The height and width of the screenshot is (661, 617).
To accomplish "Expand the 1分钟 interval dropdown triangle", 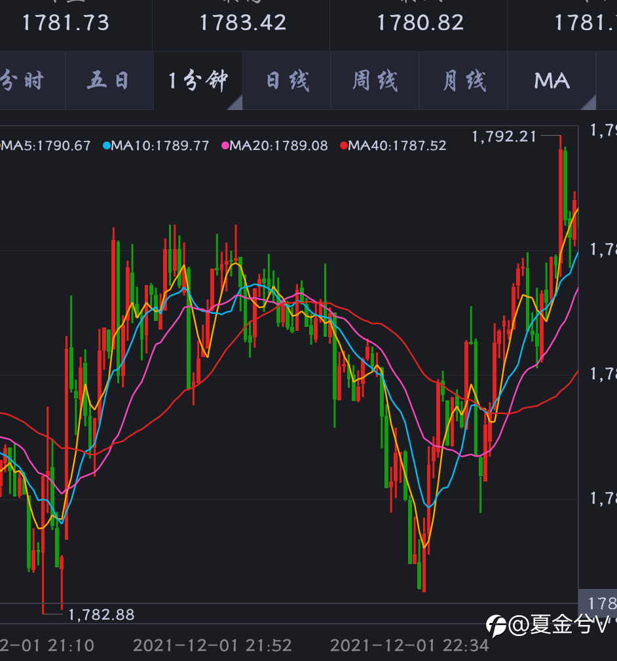I will (x=236, y=103).
